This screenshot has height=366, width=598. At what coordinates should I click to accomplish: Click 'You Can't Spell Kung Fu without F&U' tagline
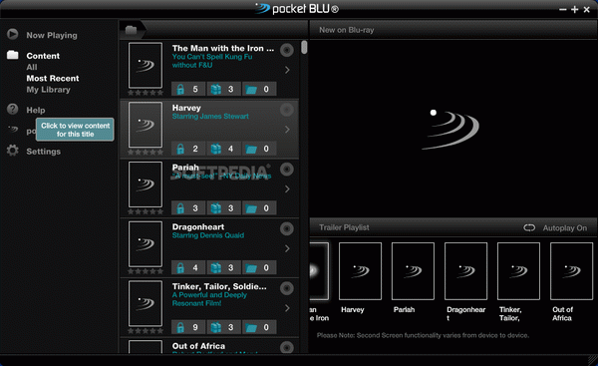click(x=212, y=61)
